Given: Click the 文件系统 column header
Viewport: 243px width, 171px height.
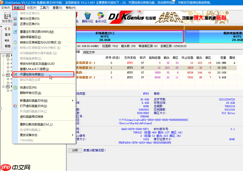Looking at the screenshot, I should pyautogui.click(x=130, y=58).
